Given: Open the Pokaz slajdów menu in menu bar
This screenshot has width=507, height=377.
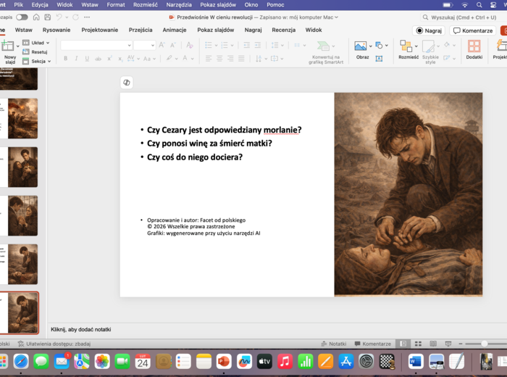Looking at the screenshot, I should (218, 4).
